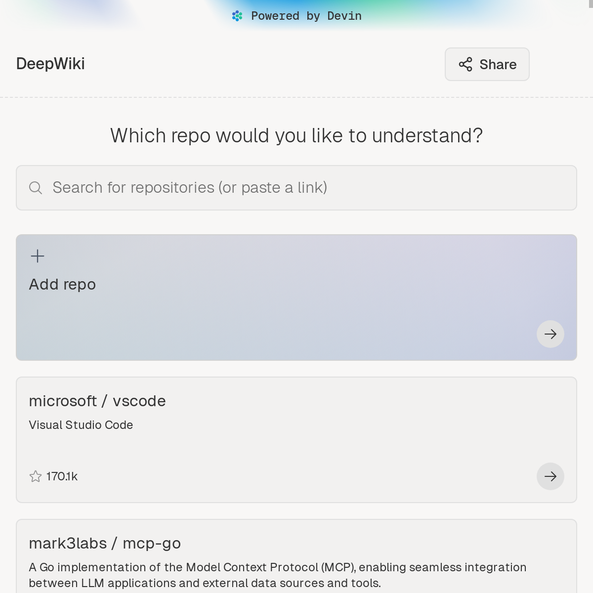Click the mcp-go repository description text
The image size is (593, 593).
click(278, 575)
